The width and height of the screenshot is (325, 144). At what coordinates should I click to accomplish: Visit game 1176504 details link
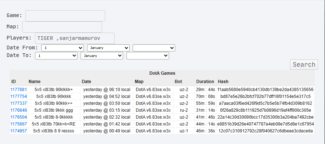point(19,117)
